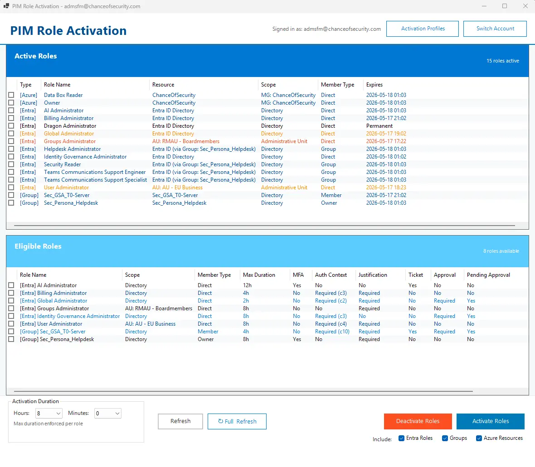The height and width of the screenshot is (467, 535).
Task: Click the Refresh button
Action: (x=180, y=421)
